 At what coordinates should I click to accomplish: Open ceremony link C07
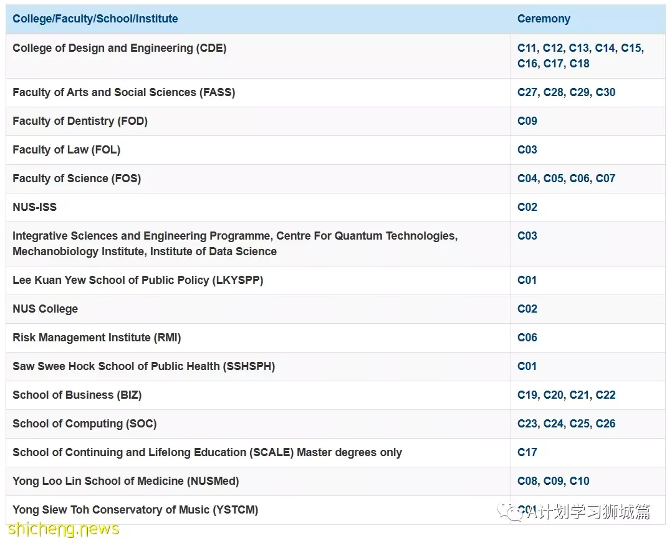point(605,178)
